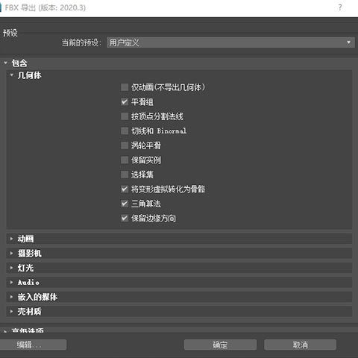Open the 当前的预设 preset dropdown

(230, 43)
